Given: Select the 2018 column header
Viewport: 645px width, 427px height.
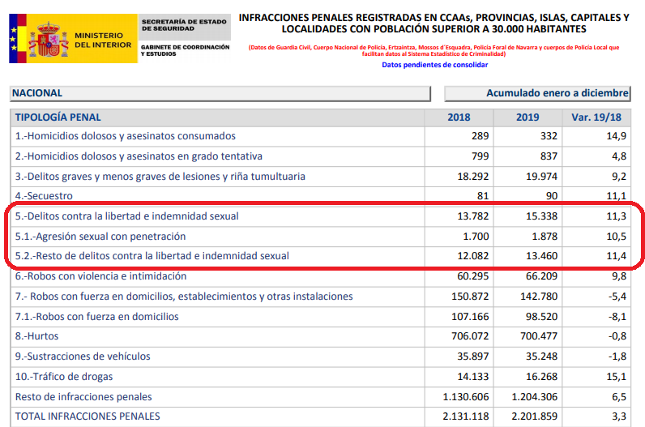Looking at the screenshot, I should coord(459,117).
